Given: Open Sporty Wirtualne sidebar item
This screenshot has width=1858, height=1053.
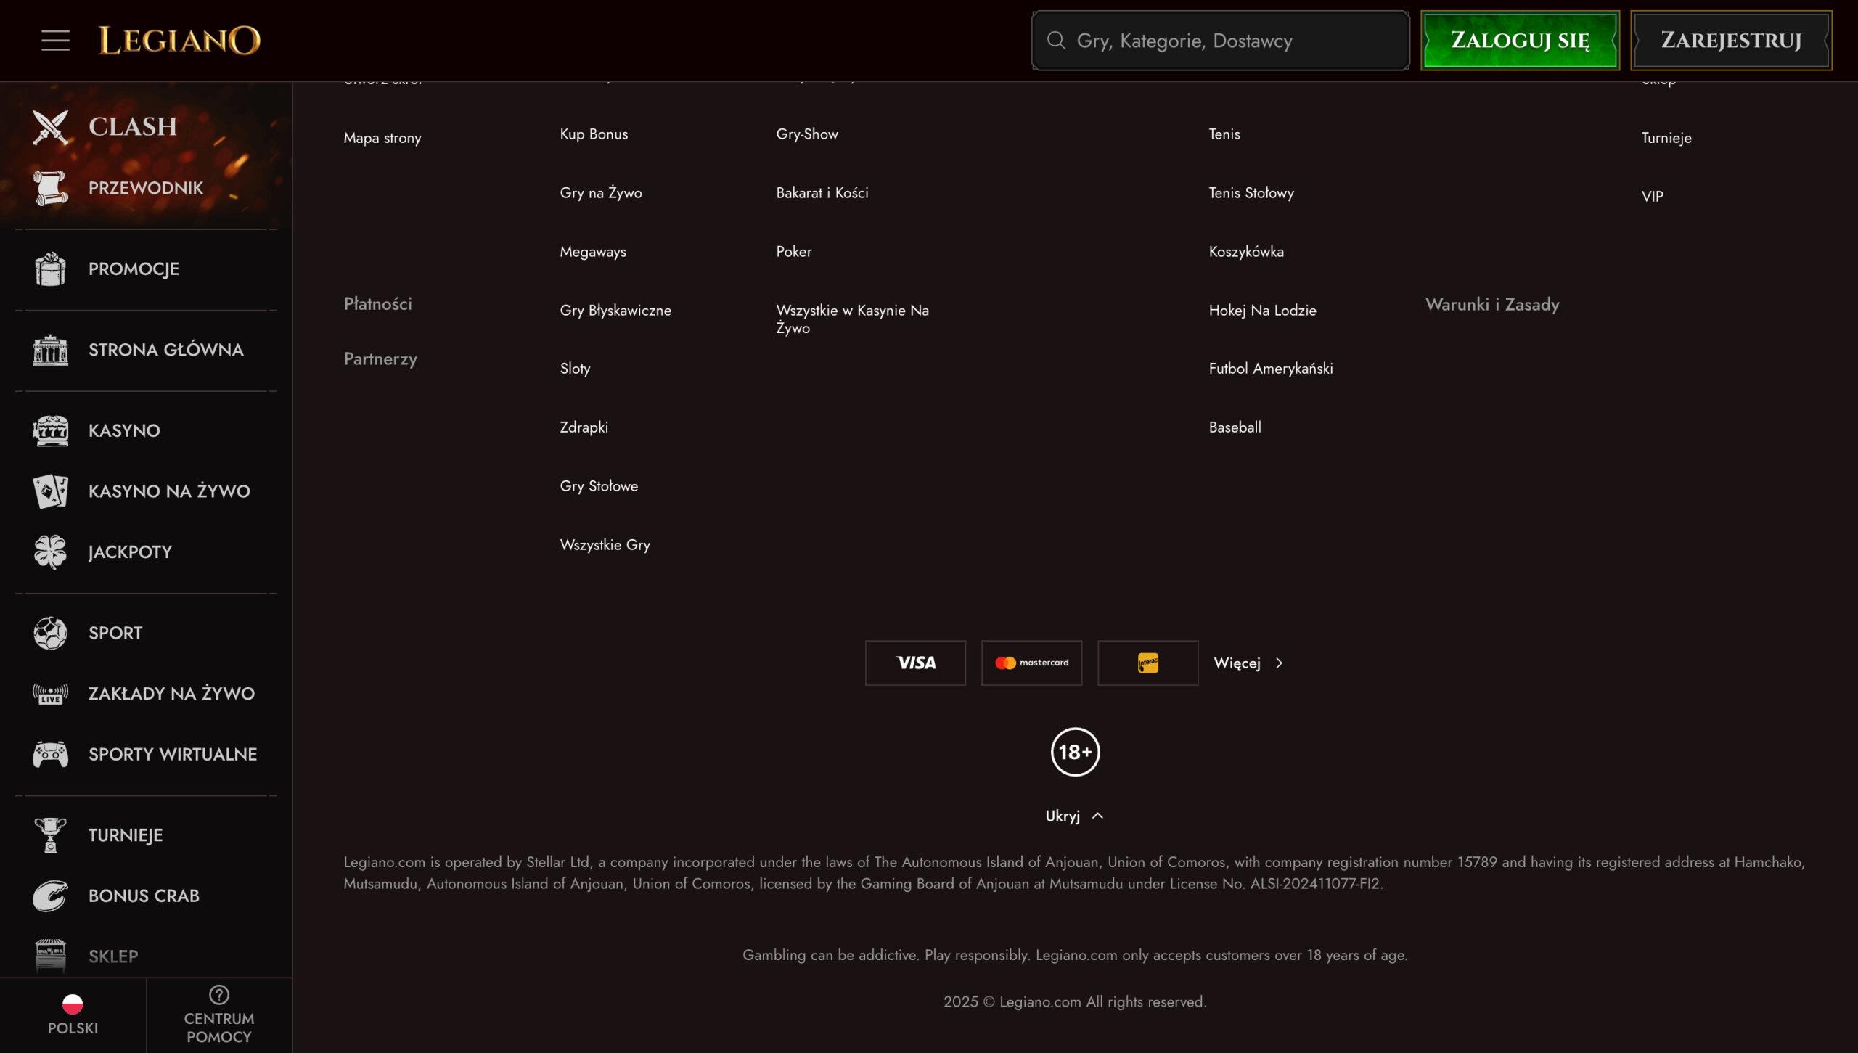Looking at the screenshot, I should point(172,755).
